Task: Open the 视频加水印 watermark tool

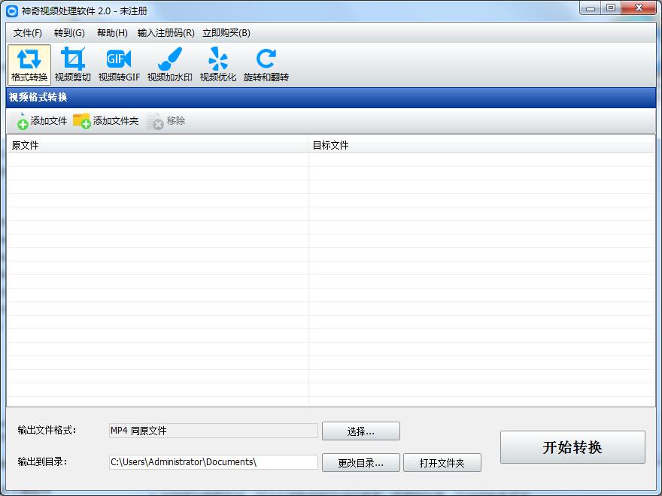Action: 169,64
